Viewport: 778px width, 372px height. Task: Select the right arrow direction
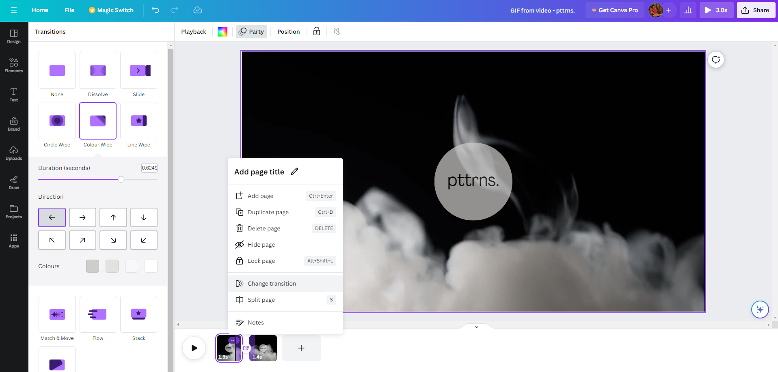pos(82,217)
